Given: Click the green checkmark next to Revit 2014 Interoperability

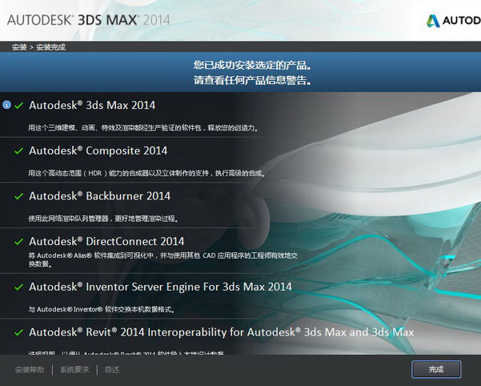Looking at the screenshot, I should pos(19,332).
